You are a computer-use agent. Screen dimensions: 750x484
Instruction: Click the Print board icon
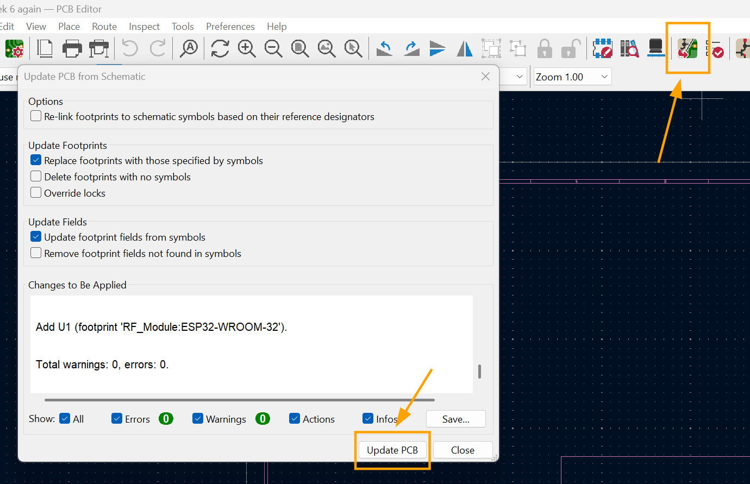(x=72, y=48)
